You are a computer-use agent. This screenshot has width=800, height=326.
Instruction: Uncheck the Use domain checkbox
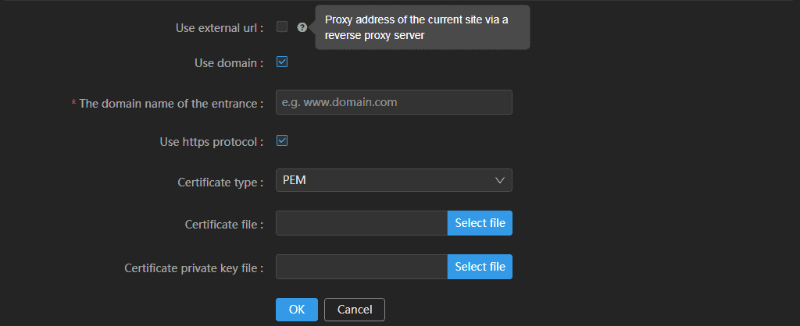point(282,62)
